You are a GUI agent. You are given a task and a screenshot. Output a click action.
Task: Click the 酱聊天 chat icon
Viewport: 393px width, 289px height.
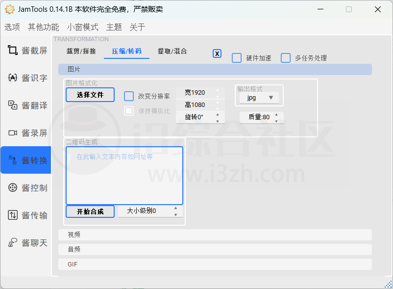tap(13, 242)
